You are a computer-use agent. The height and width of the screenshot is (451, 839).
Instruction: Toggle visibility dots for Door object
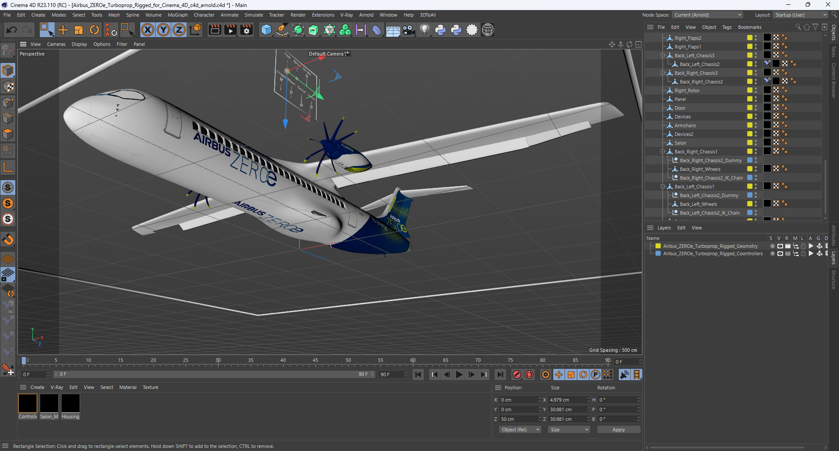point(756,108)
